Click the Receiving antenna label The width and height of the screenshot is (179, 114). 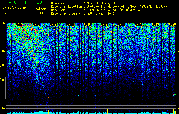coord(65,13)
